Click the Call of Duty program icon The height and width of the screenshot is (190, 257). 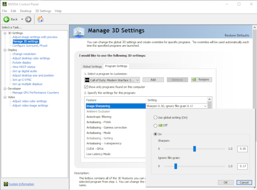(x=87, y=80)
